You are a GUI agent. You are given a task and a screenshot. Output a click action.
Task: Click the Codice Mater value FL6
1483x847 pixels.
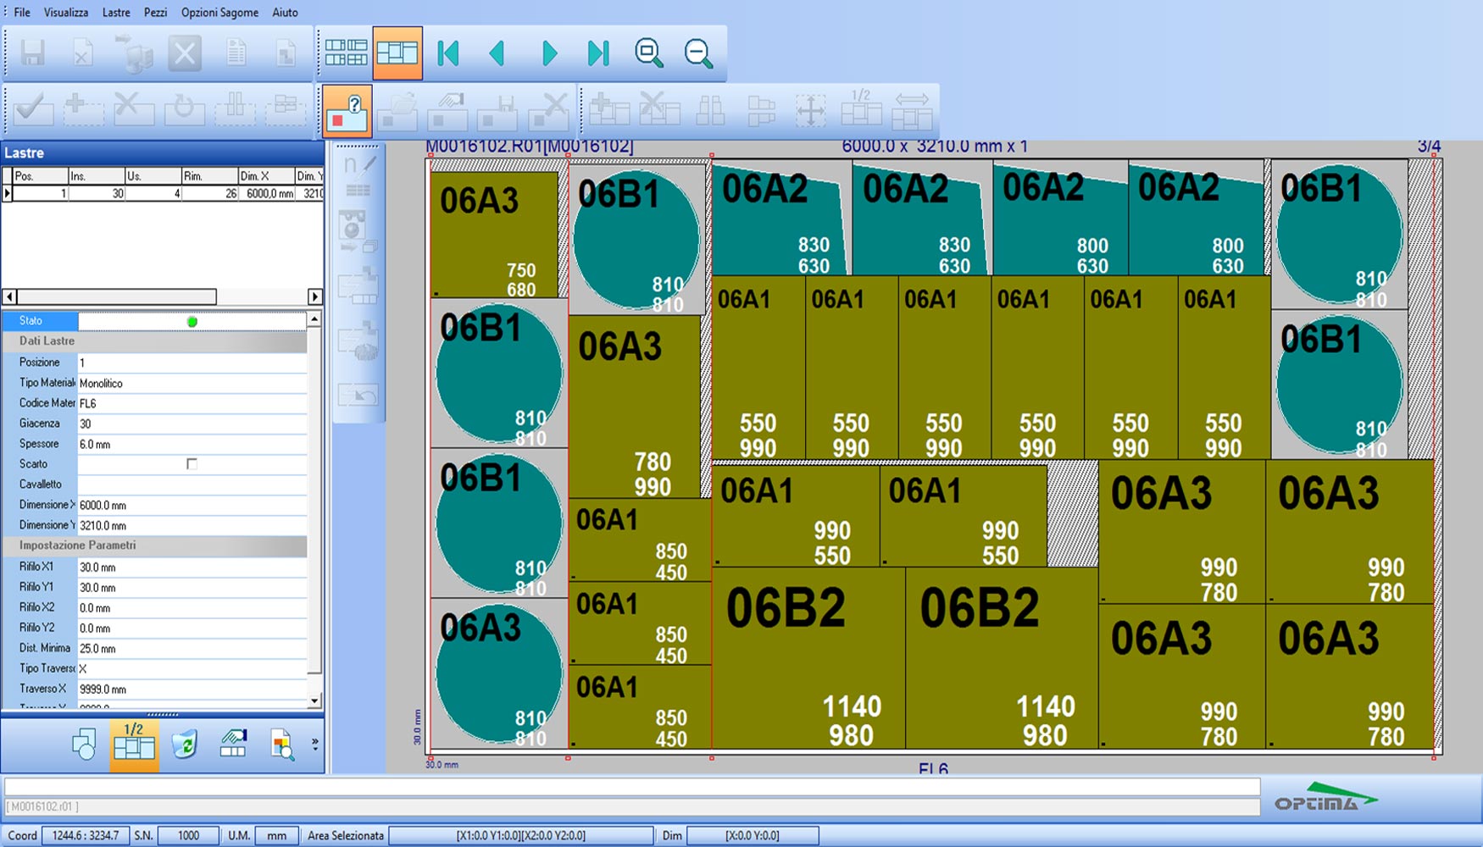pos(192,403)
